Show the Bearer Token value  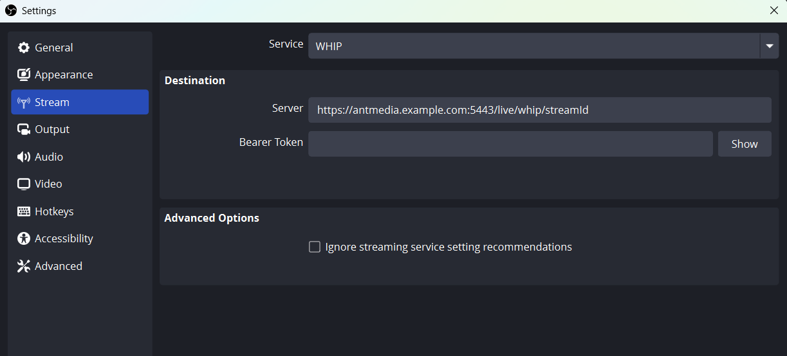[x=745, y=144]
